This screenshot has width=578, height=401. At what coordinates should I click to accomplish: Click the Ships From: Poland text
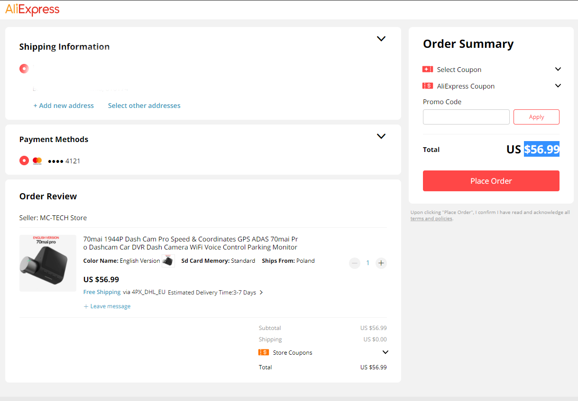288,261
